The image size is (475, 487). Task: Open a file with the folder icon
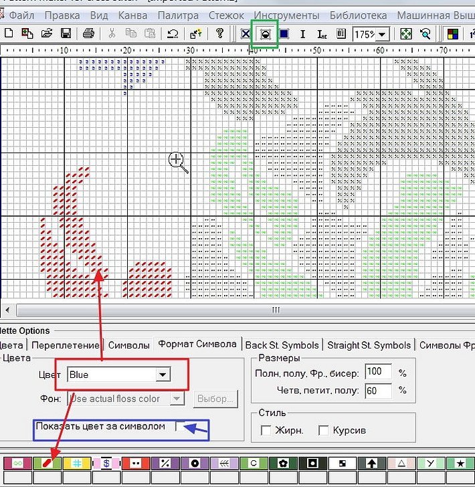47,33
